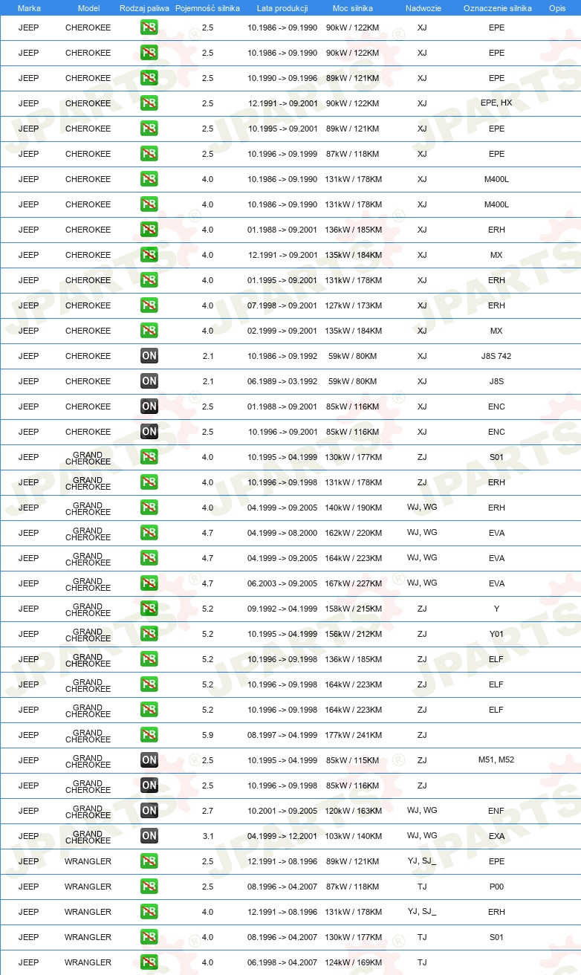Viewport: 581px width, 975px height.
Task: Click petrol icon in the Y01 engine row
Action: click(149, 634)
